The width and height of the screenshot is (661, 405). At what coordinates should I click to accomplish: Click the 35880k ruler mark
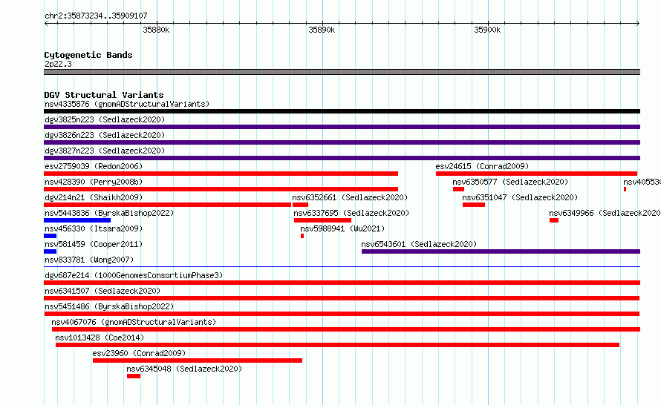[156, 30]
